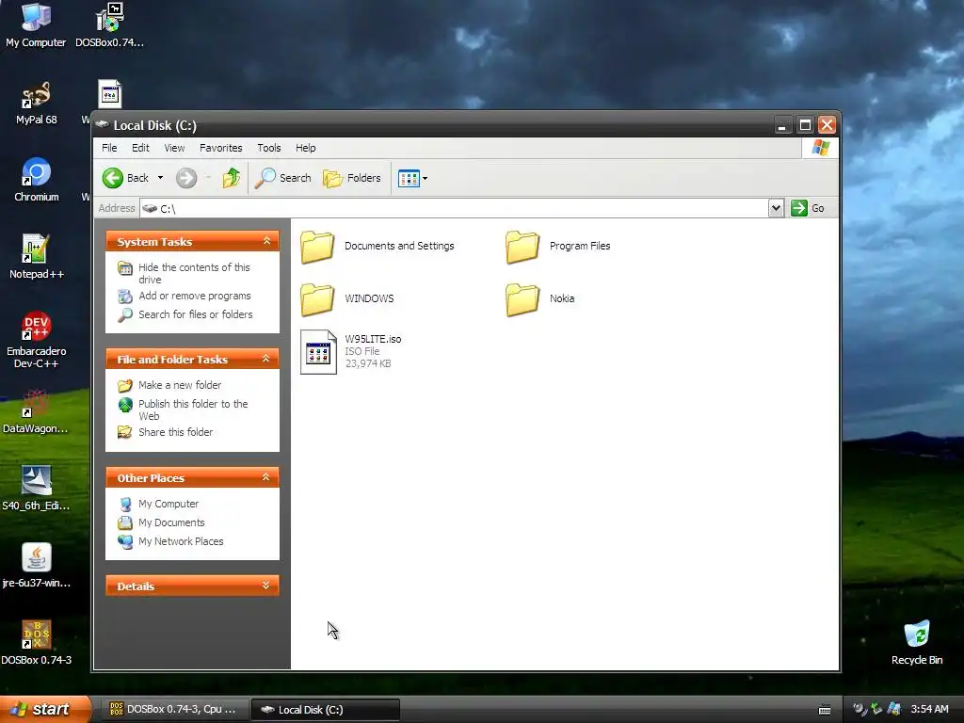This screenshot has width=964, height=723.
Task: Click Hide the contents of this drive
Action: pos(185,274)
